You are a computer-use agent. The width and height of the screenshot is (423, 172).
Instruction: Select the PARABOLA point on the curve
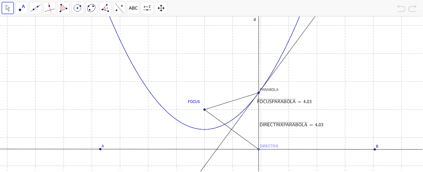tap(259, 93)
